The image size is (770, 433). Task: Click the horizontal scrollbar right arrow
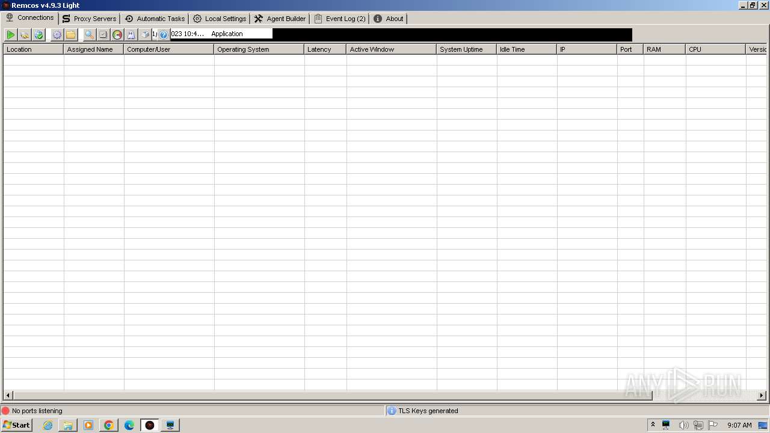762,396
